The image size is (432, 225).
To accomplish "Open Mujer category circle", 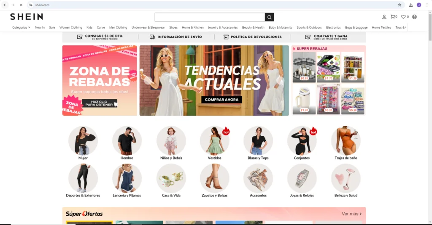I will pos(83,140).
